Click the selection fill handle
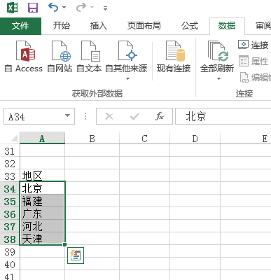The image size is (271, 280). click(x=64, y=244)
